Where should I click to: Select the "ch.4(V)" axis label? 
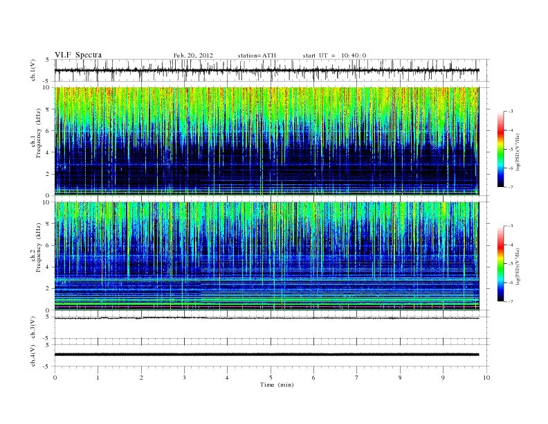pos(33,355)
